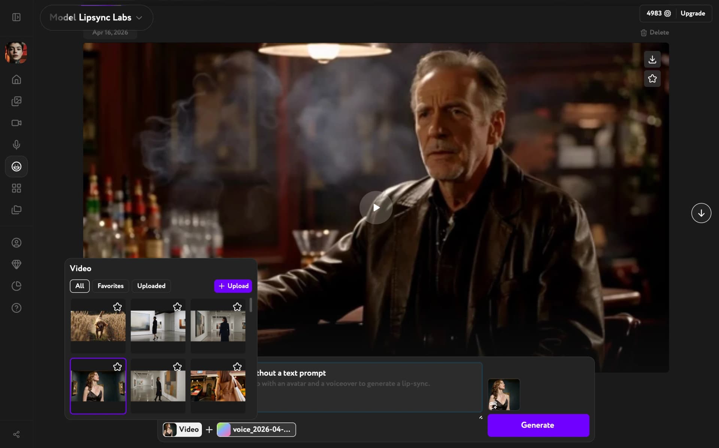Click the apps grid icon in the sidebar
Image resolution: width=719 pixels, height=448 pixels.
tap(16, 188)
